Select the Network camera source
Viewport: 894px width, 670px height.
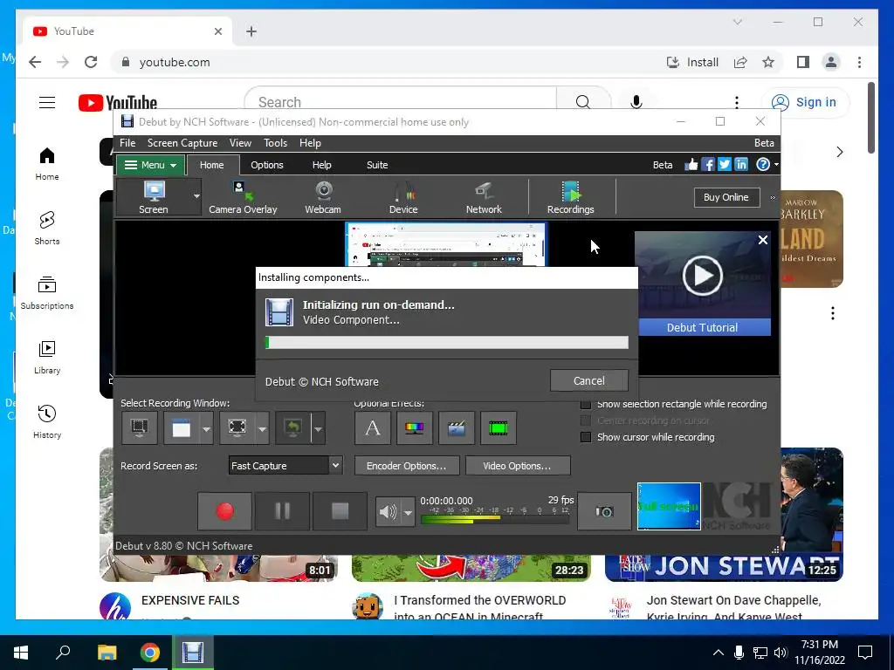[x=484, y=197]
